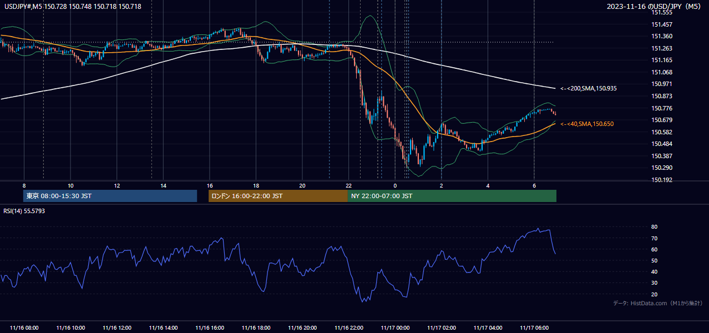Click price axis value 150.971

[662, 84]
